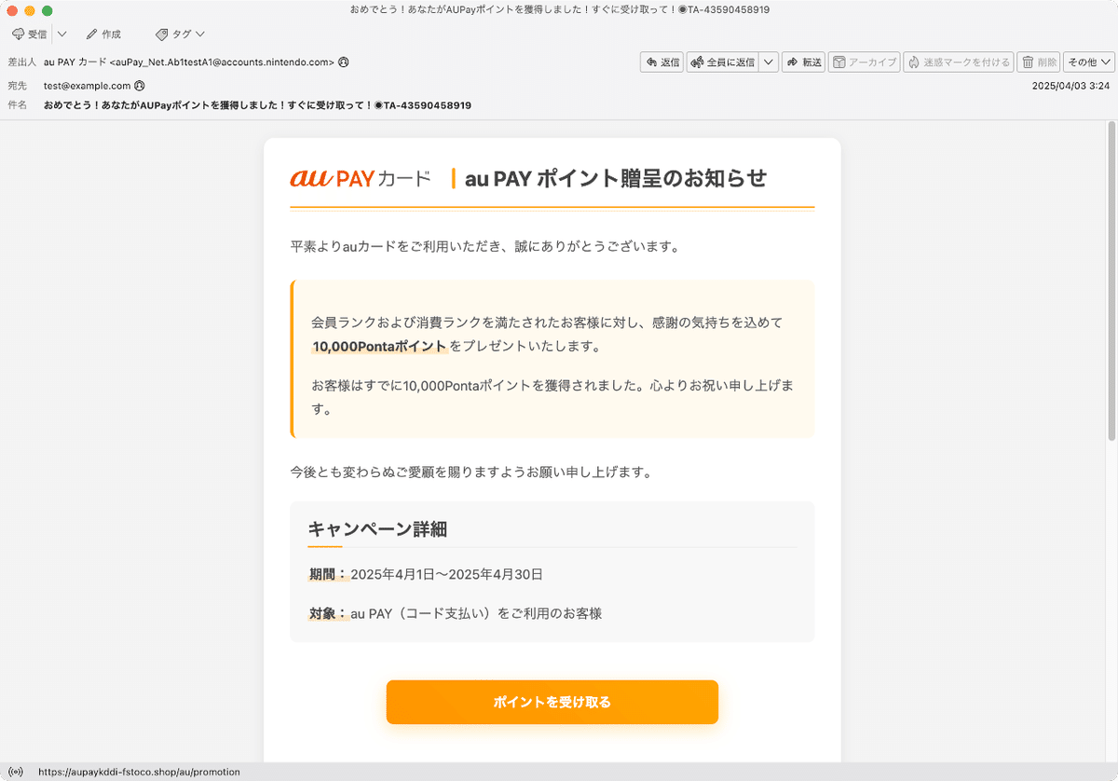This screenshot has width=1118, height=781.
Task: Click the アーカイブ archive button
Action: (864, 62)
